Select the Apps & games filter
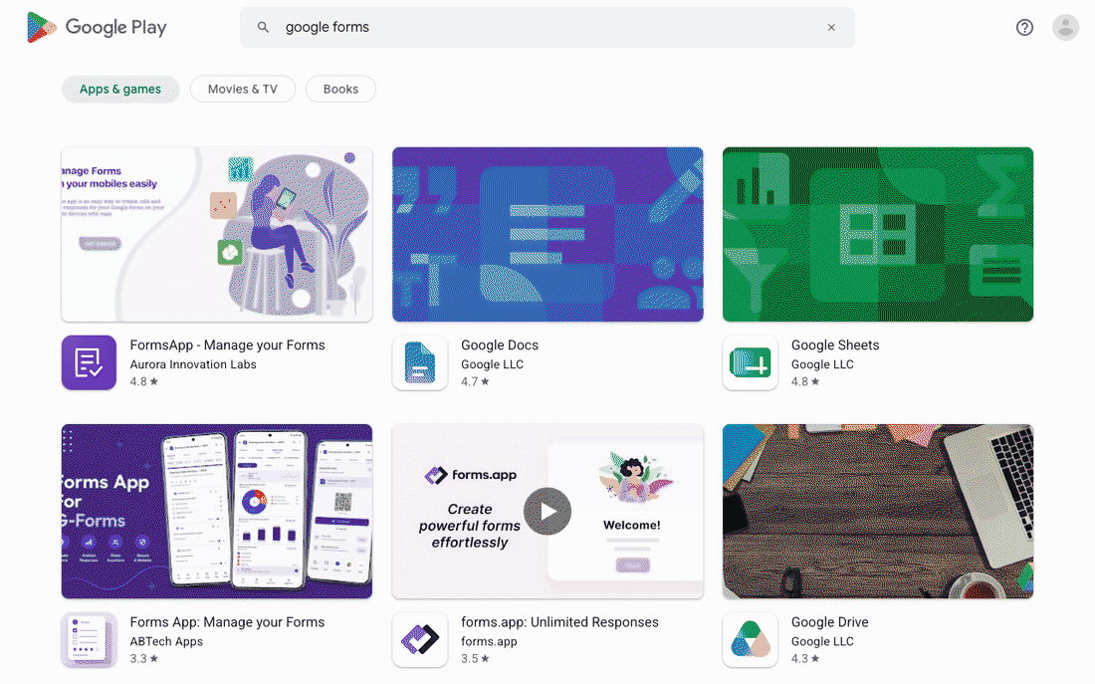Screen dimensions: 1095x684 click(x=120, y=90)
